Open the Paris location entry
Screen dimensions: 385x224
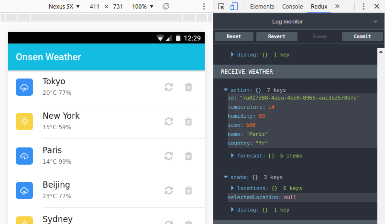coord(106,156)
